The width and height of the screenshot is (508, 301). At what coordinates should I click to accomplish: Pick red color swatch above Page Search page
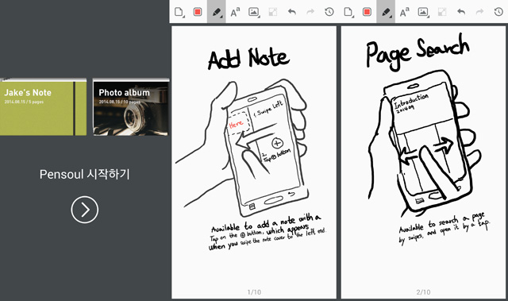(367, 12)
